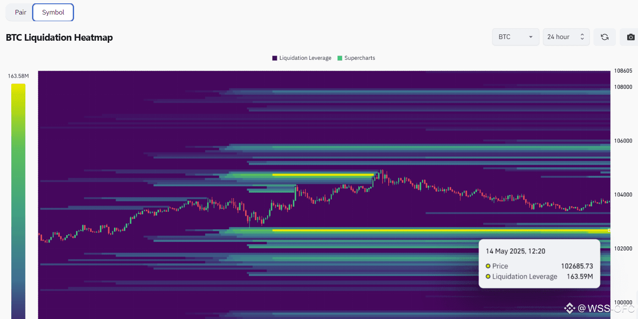Click the 14 May 2025 tooltip box

(539, 263)
